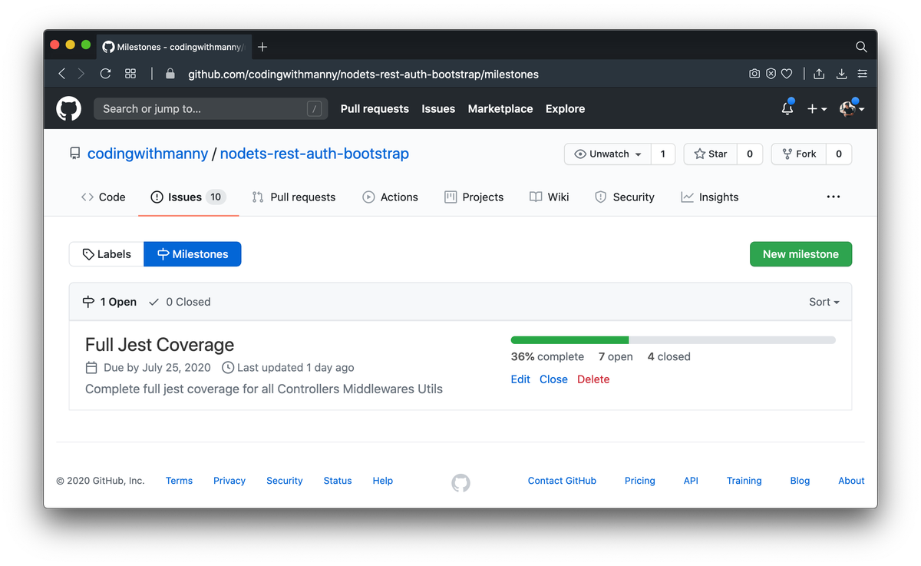Open a new browser tab with plus
Viewport: 921px width, 566px height.
pos(262,47)
